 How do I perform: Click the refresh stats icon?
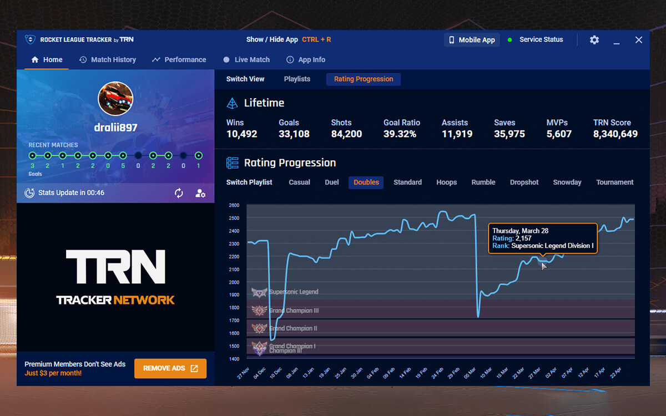tap(179, 193)
